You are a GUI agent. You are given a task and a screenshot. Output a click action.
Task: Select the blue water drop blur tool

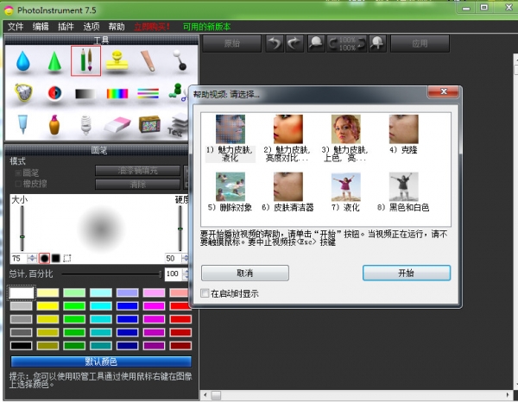22,61
